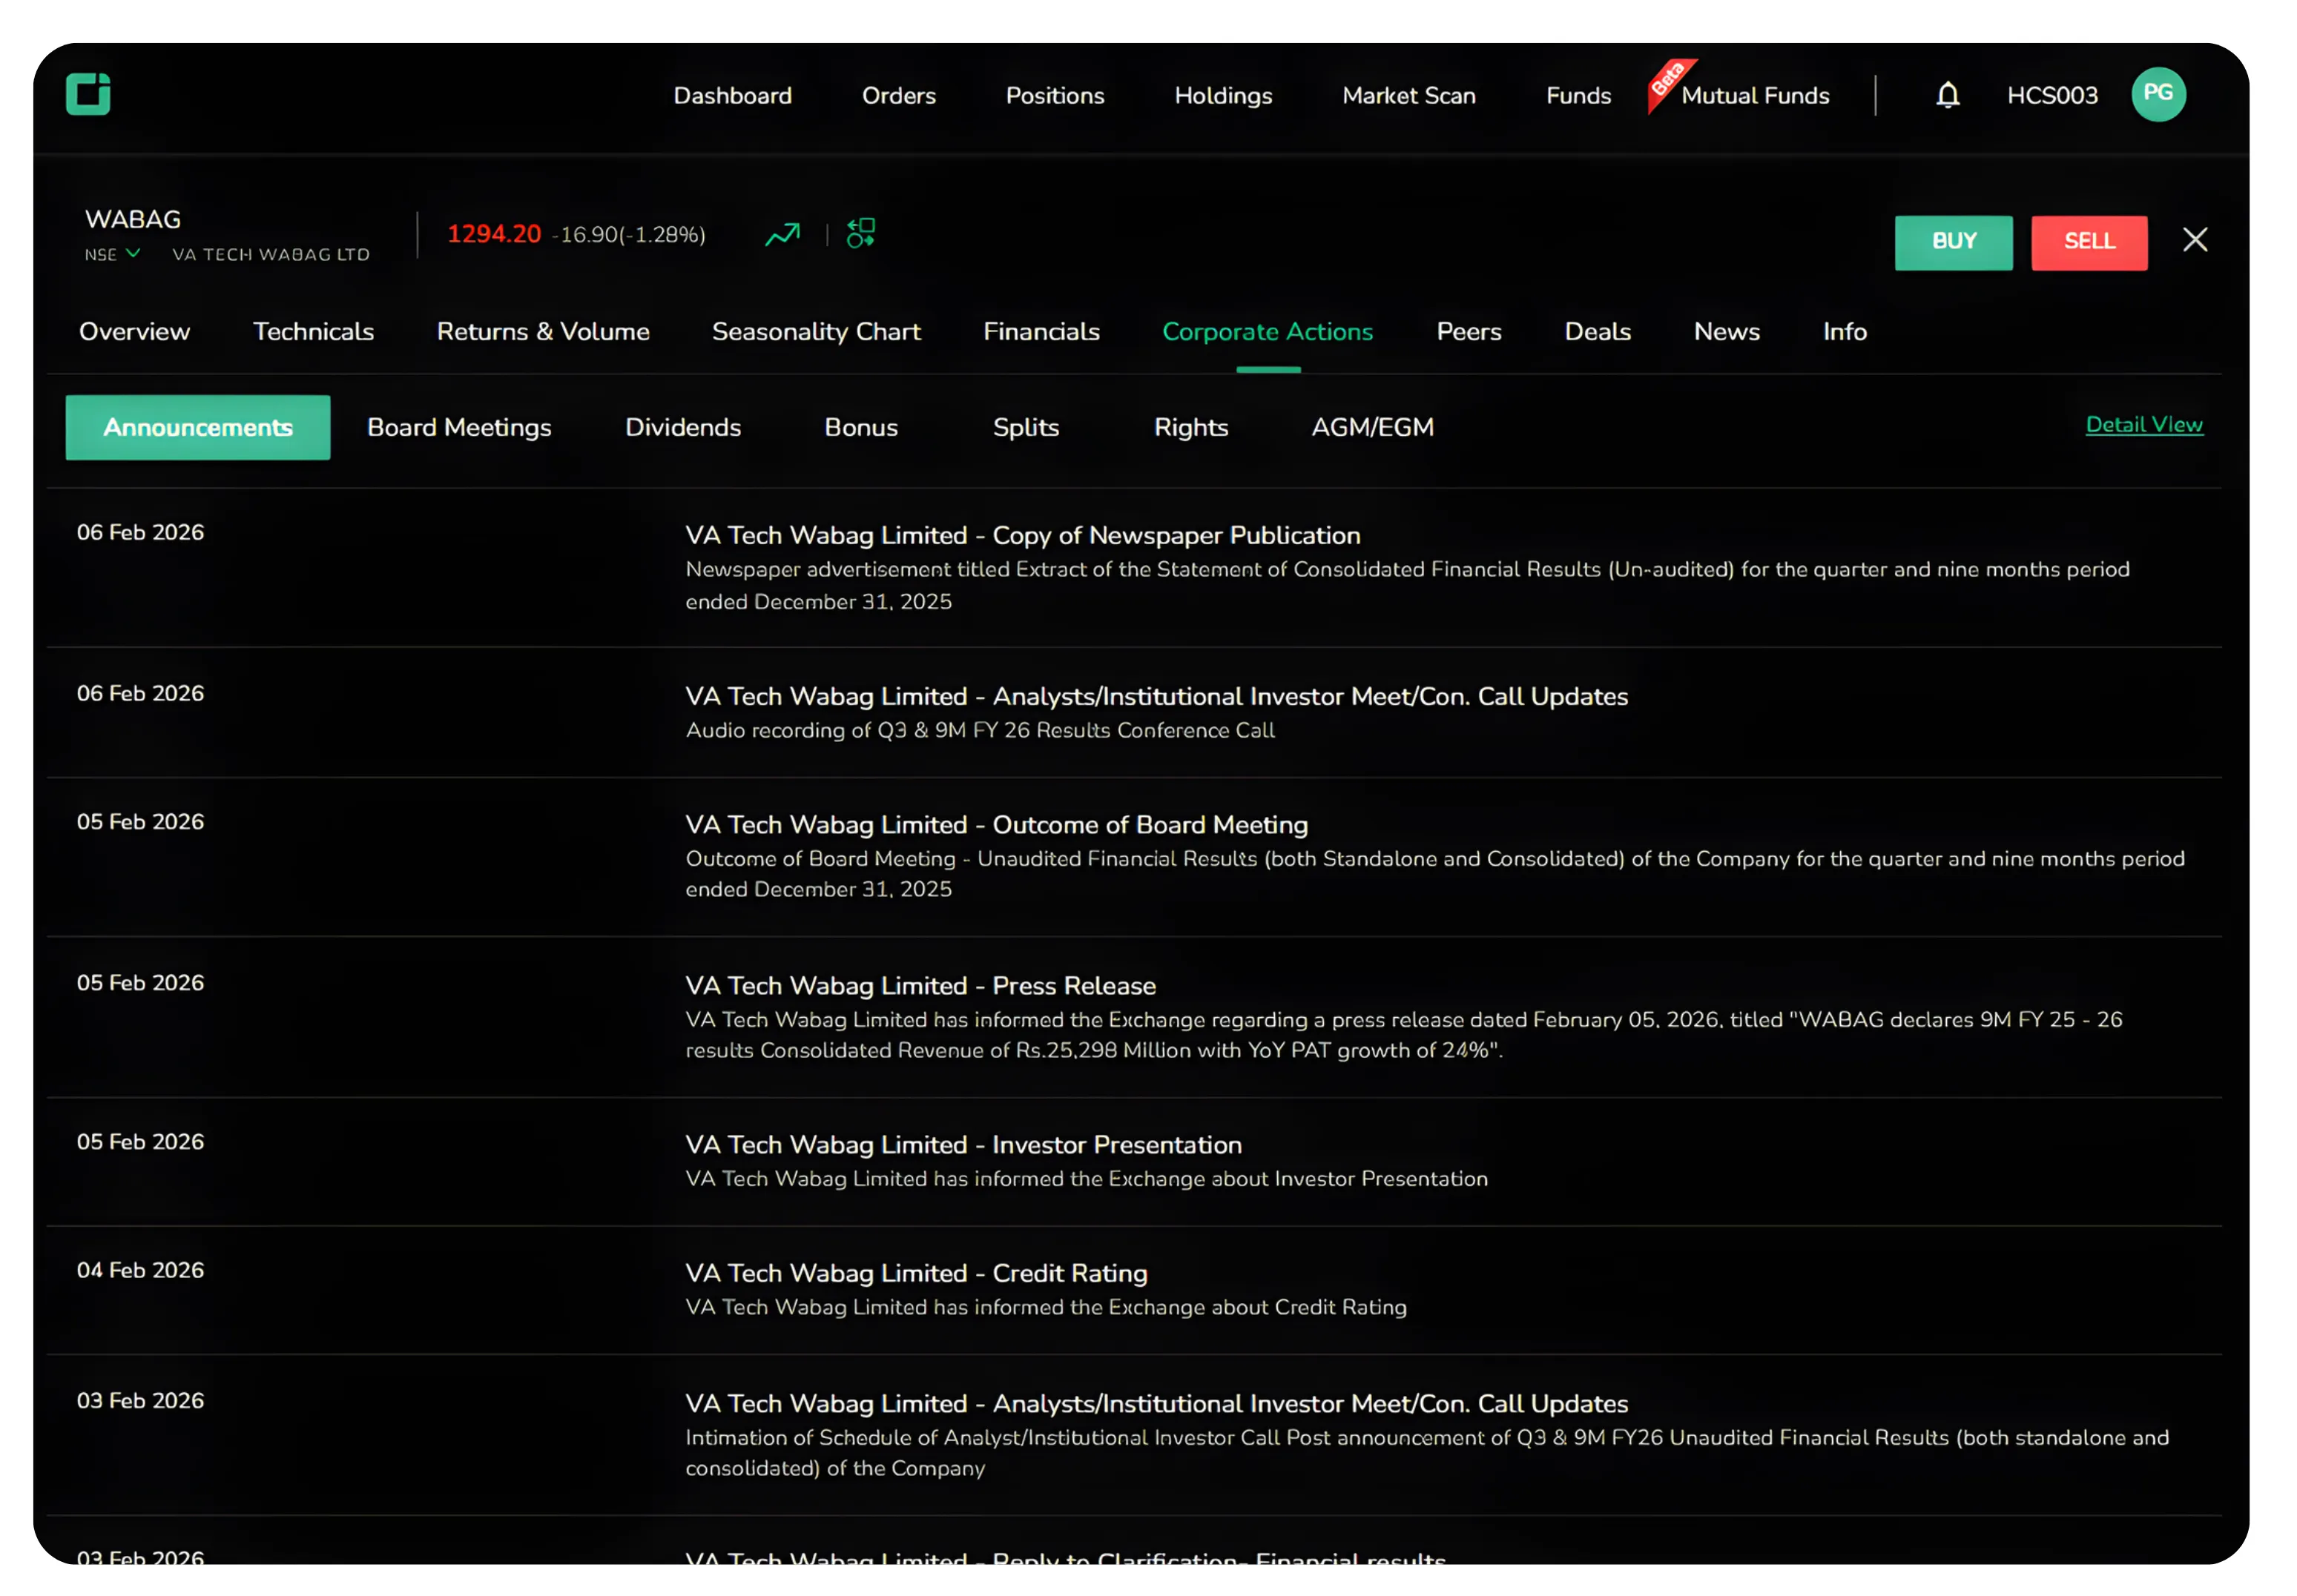Close the WABAG stock panel
The width and height of the screenshot is (2297, 1596).
point(2196,240)
